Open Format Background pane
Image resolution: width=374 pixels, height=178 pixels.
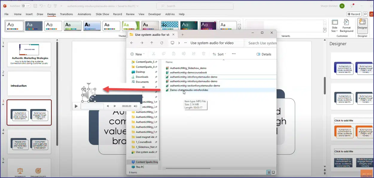tap(346, 26)
